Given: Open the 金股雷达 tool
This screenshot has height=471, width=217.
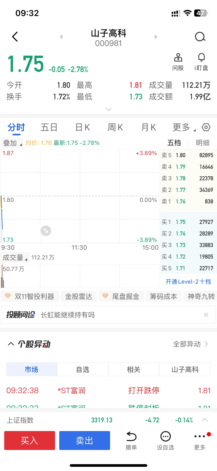Looking at the screenshot, I should [x=79, y=296].
